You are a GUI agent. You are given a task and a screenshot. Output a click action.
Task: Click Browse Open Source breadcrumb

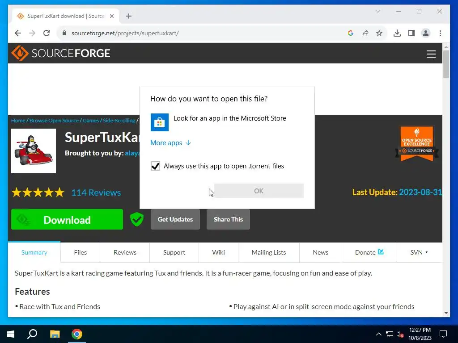[x=54, y=121]
